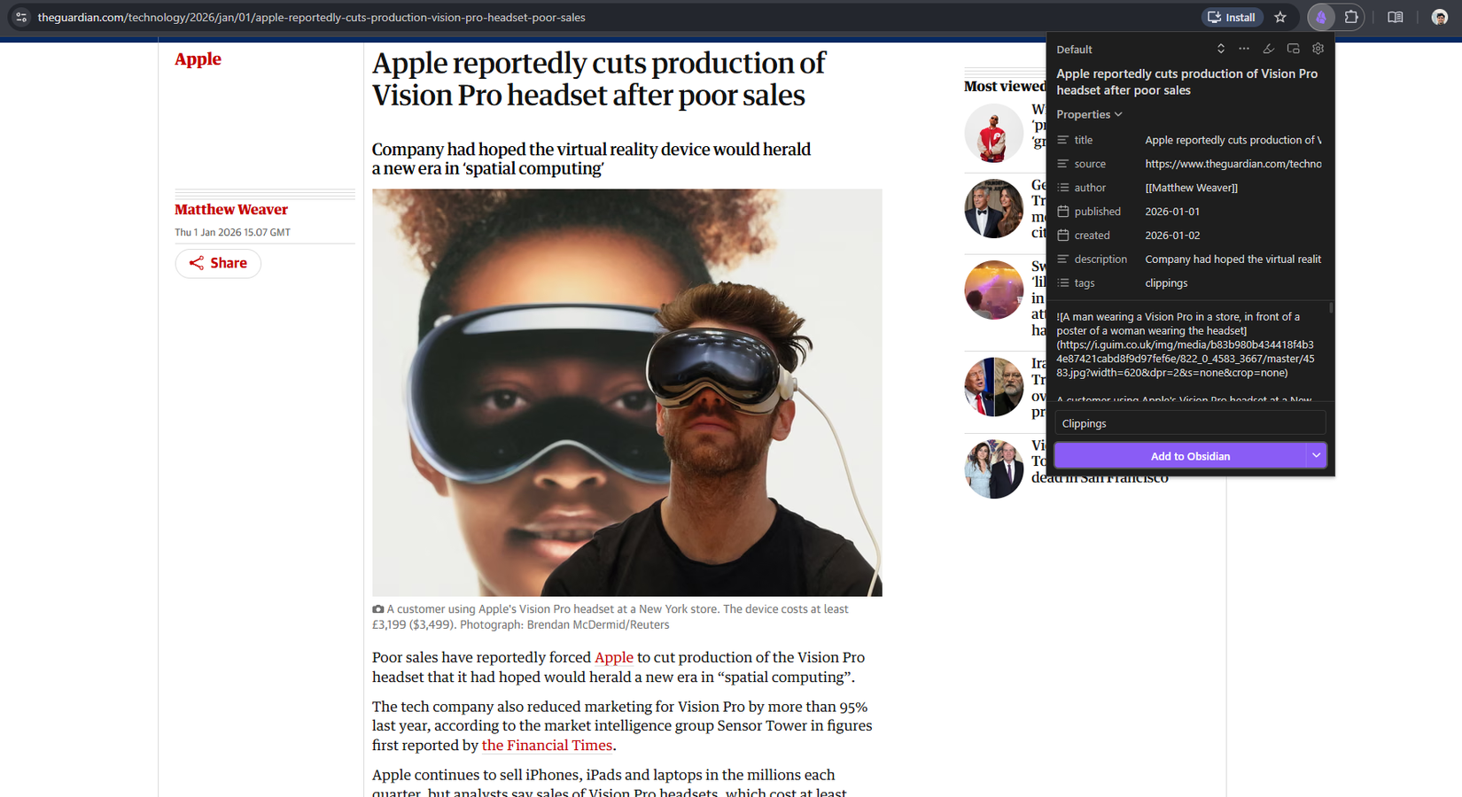
Task: Open the Financial Times link
Action: pyautogui.click(x=547, y=746)
